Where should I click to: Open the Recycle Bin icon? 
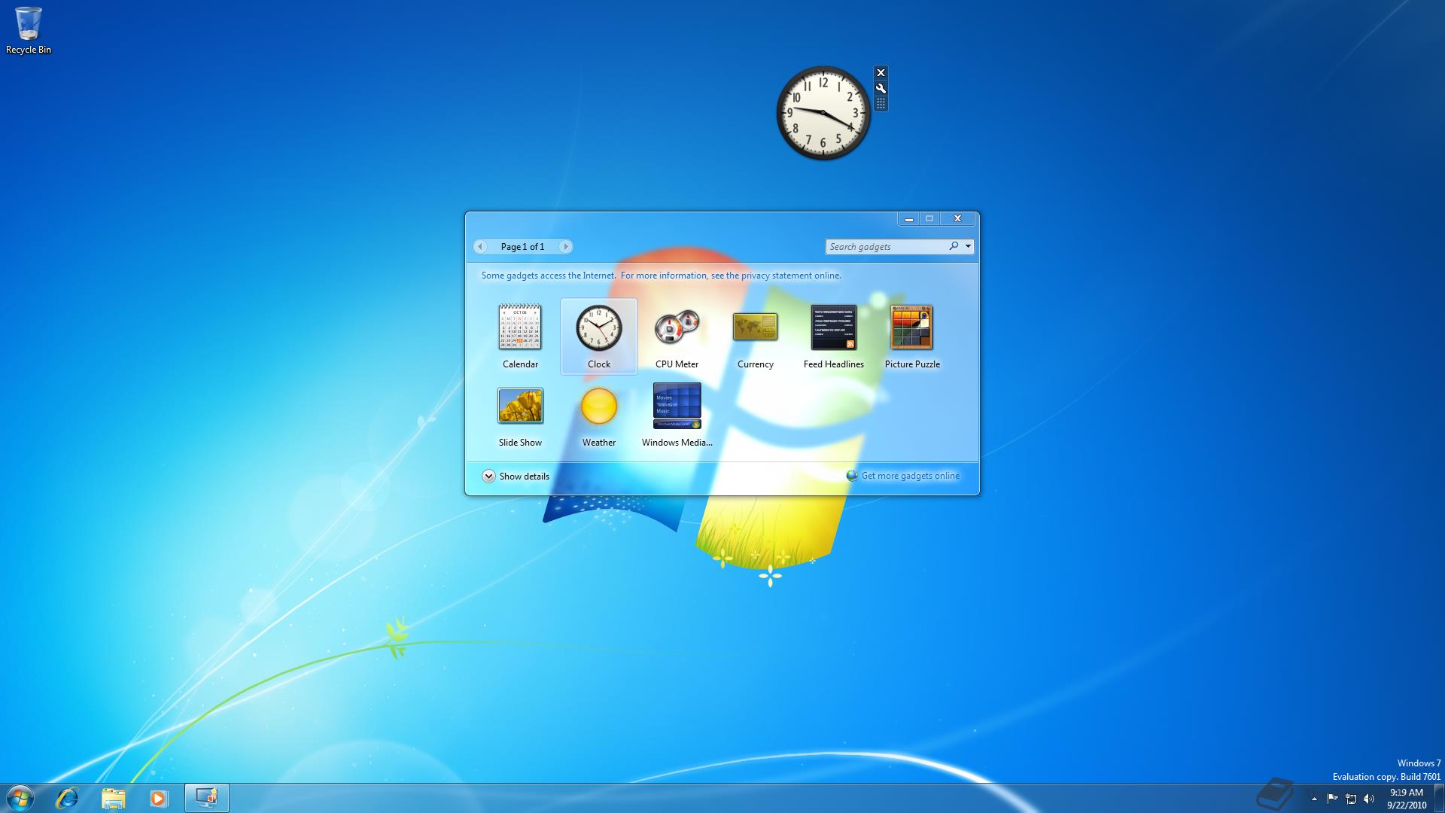click(29, 31)
